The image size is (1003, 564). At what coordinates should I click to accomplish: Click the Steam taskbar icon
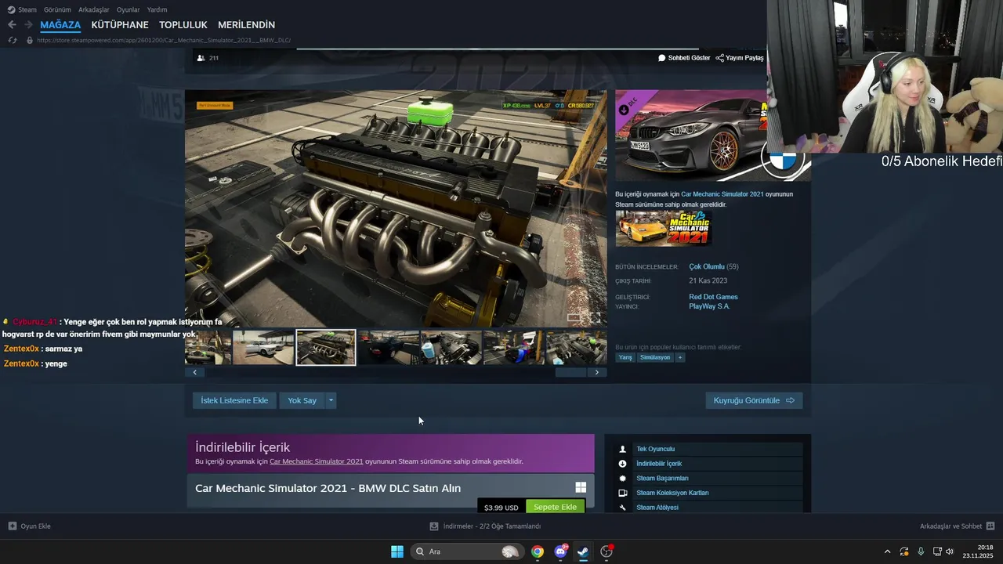click(x=583, y=551)
